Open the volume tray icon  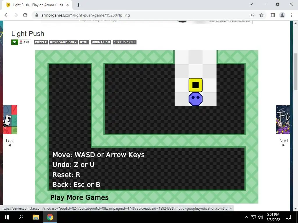[x=260, y=217]
